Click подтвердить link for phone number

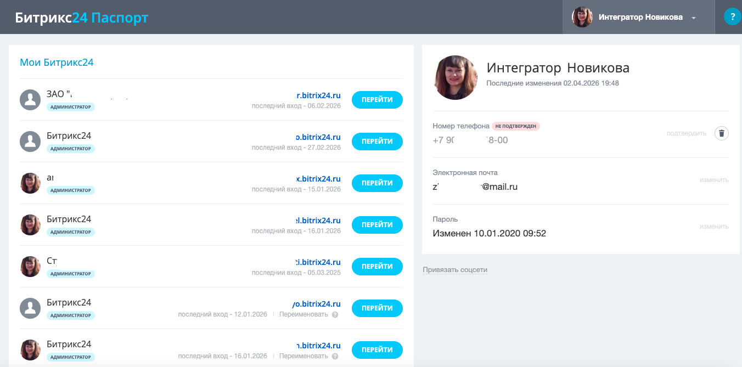[x=687, y=133]
